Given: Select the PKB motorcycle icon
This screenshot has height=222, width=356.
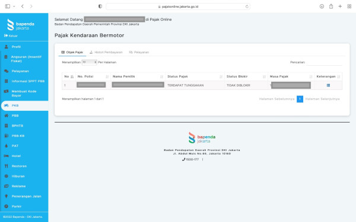Looking at the screenshot, I should pos(7,105).
